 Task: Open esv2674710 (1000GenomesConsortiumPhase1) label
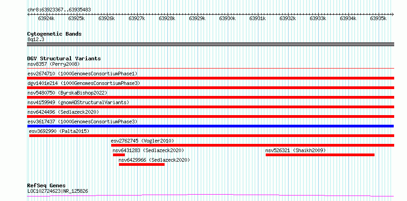click(82, 74)
